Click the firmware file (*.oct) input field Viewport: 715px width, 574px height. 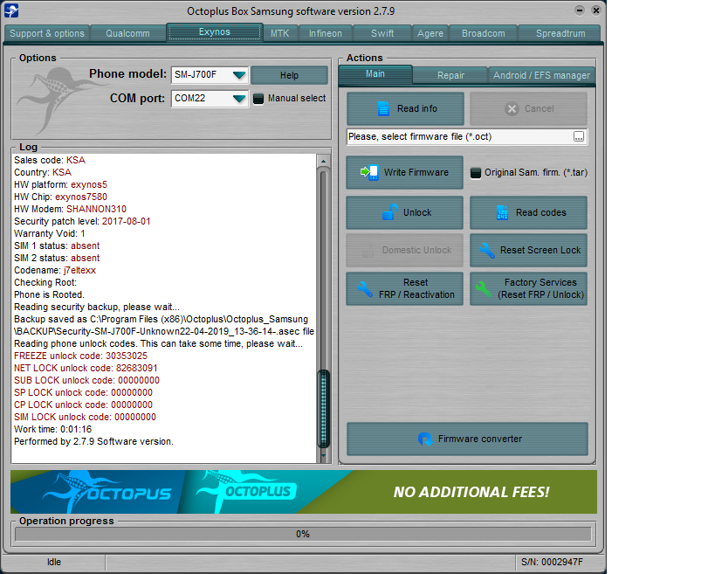click(459, 136)
